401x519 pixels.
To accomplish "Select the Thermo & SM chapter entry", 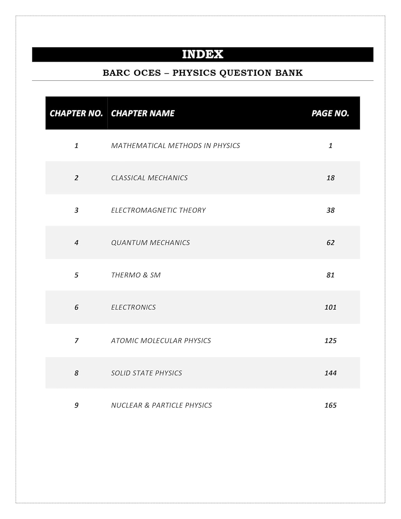I will (x=136, y=275).
